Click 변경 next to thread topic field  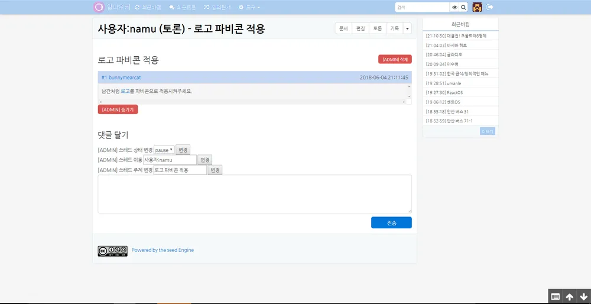[215, 170]
